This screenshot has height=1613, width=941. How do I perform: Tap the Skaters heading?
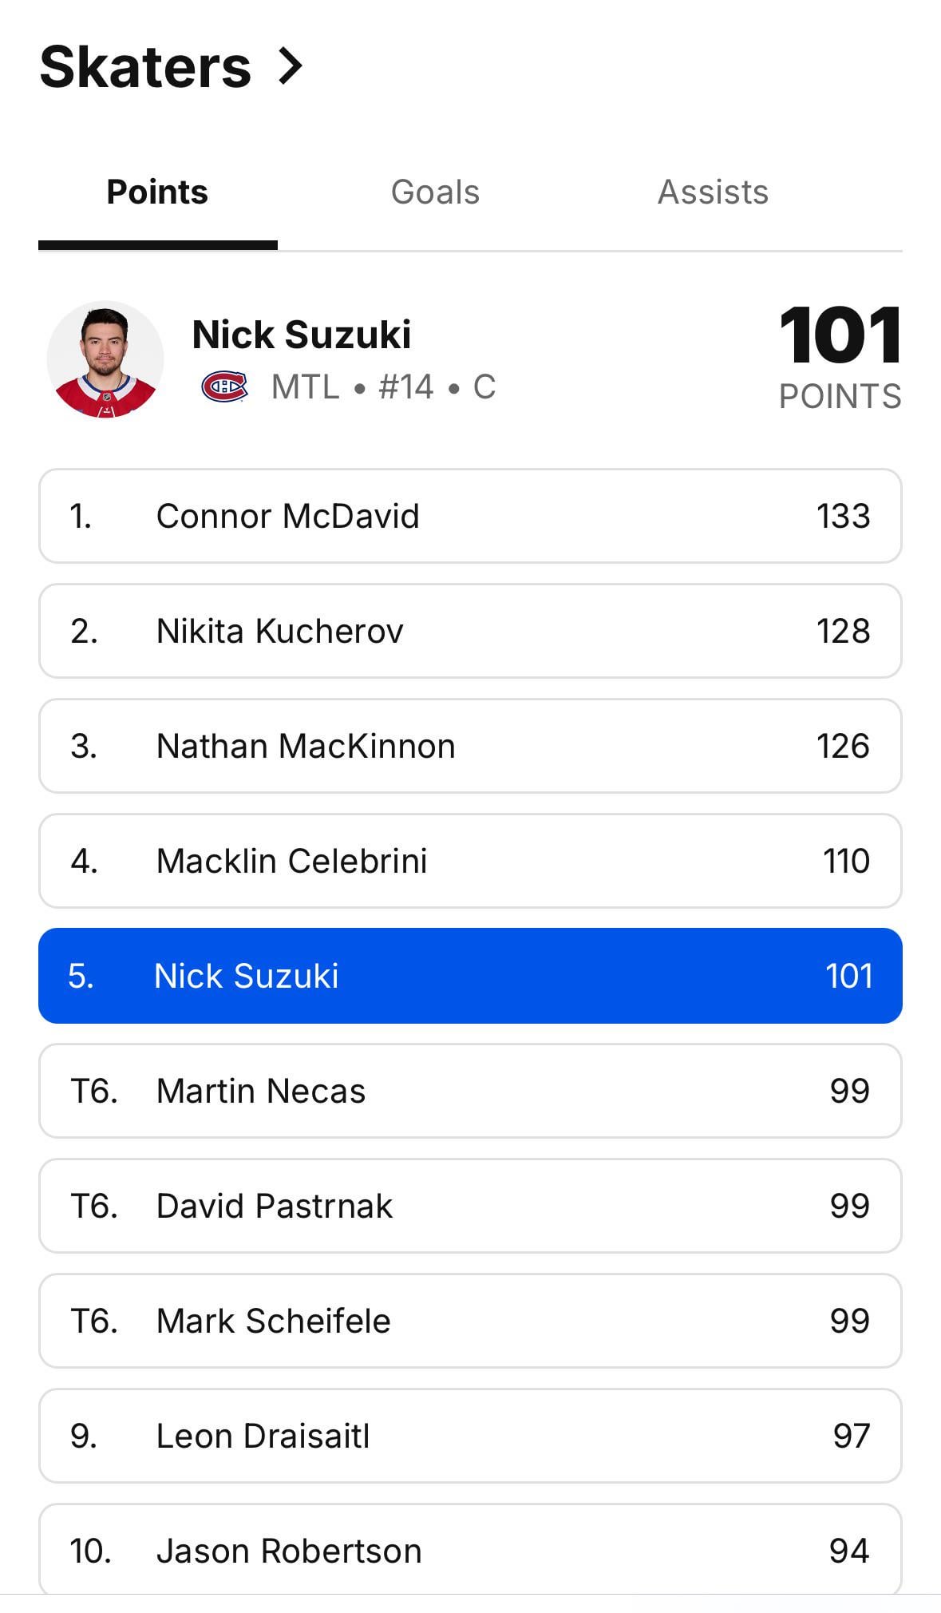point(145,67)
